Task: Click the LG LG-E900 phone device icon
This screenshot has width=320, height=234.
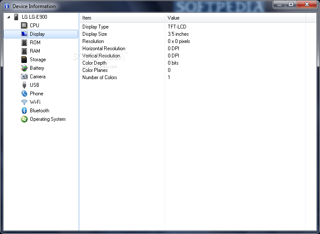Action: (x=16, y=17)
